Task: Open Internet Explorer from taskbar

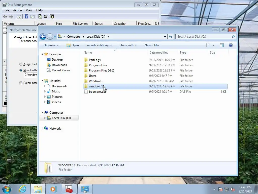Action: tap(22, 189)
